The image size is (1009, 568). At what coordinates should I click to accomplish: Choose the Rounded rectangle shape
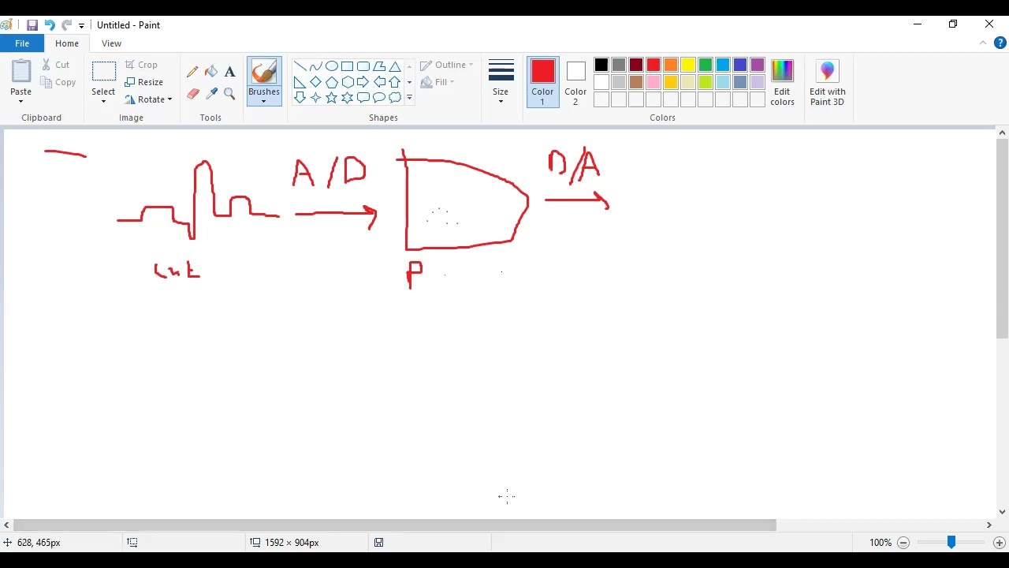[363, 66]
